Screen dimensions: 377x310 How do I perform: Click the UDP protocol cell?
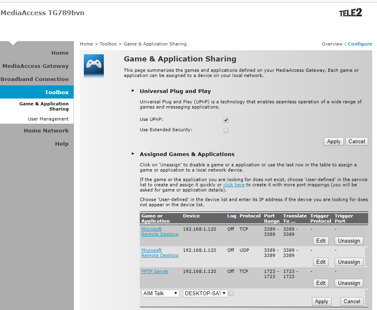(244, 250)
